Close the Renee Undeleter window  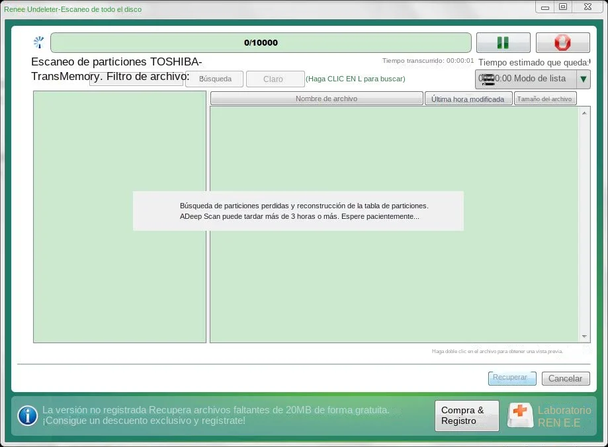tap(588, 7)
